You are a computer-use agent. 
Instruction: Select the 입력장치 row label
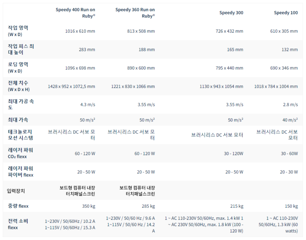click(16, 191)
